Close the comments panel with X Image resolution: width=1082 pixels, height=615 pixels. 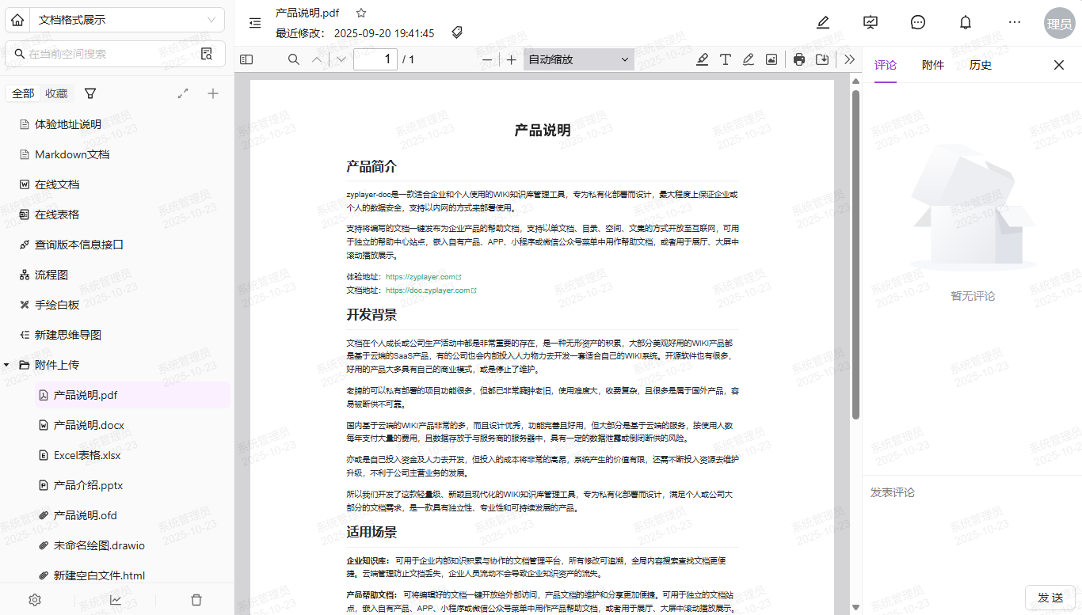[1059, 65]
